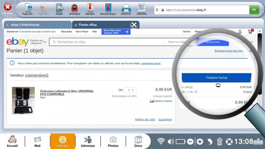Click the Mettre de côté link

click(145, 119)
